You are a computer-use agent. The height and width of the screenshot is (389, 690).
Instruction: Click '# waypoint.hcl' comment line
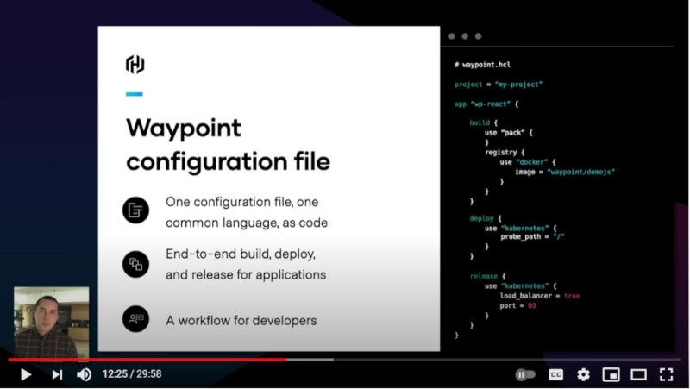click(482, 65)
